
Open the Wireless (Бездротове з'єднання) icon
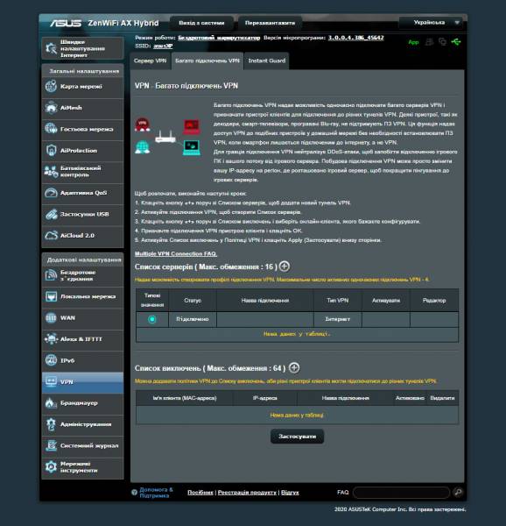(x=51, y=275)
